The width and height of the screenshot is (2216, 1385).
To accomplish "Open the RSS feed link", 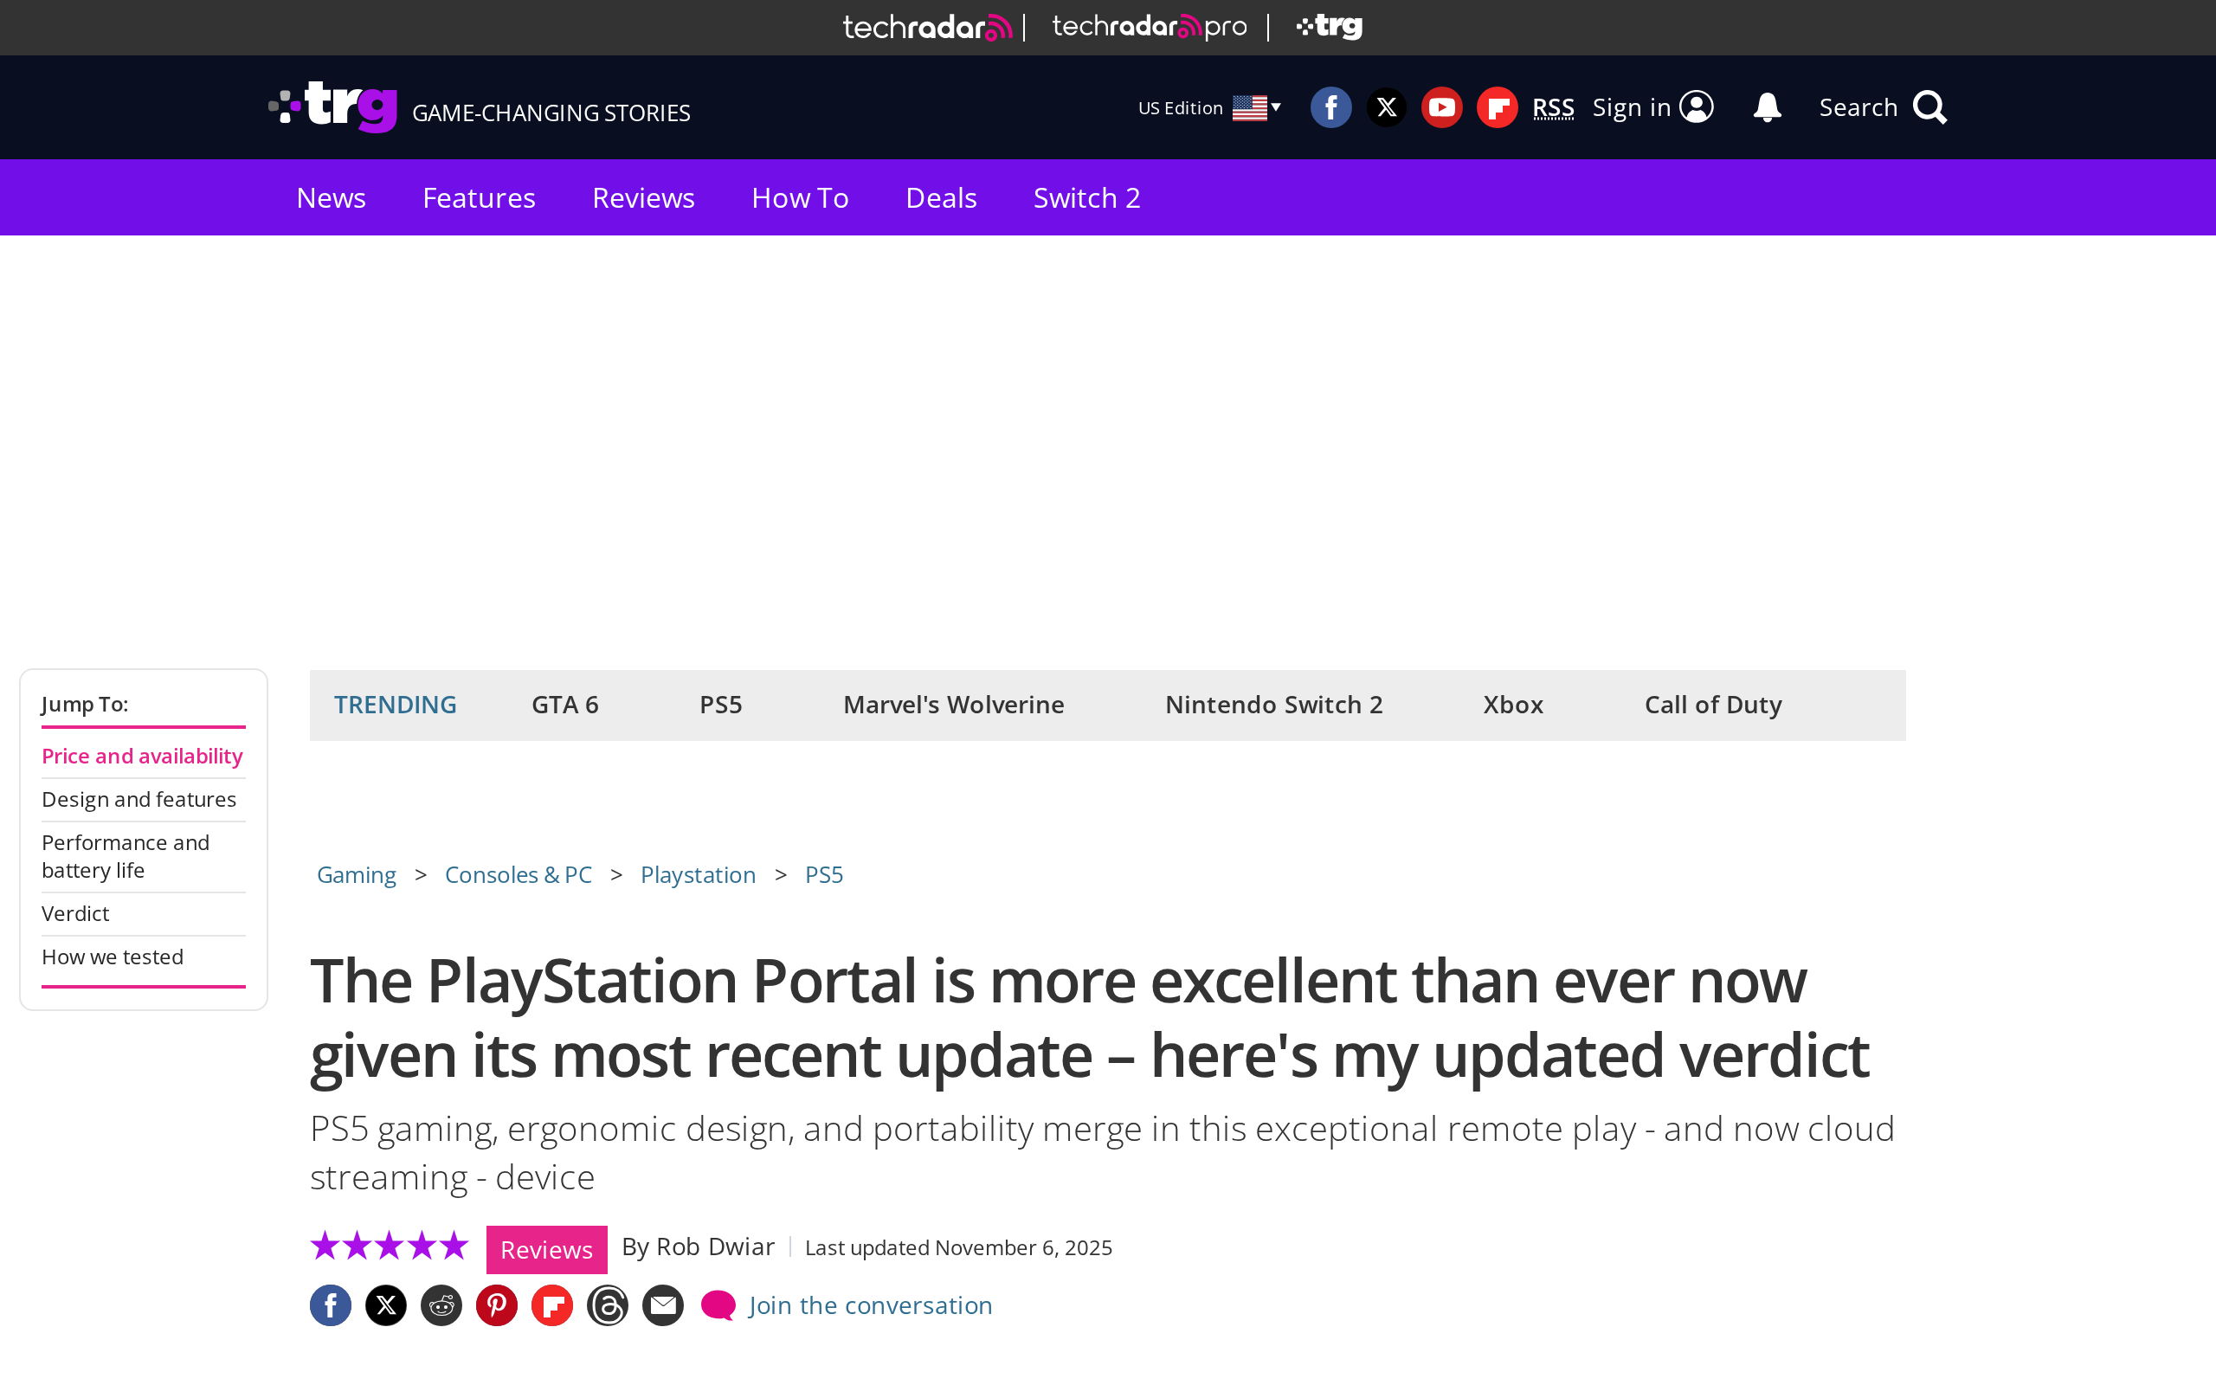I will [x=1553, y=108].
